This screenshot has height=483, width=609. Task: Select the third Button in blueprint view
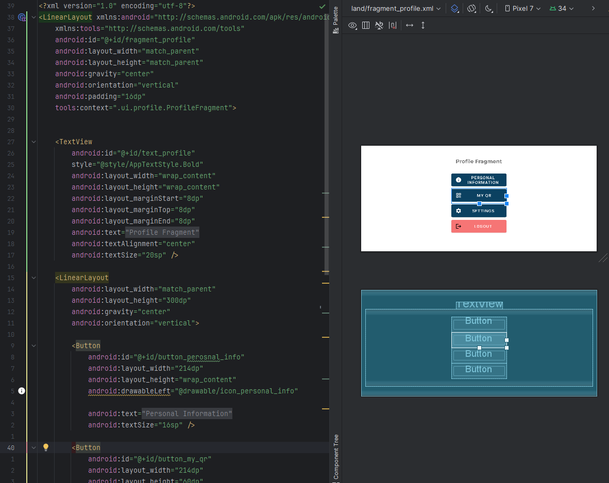coord(479,355)
